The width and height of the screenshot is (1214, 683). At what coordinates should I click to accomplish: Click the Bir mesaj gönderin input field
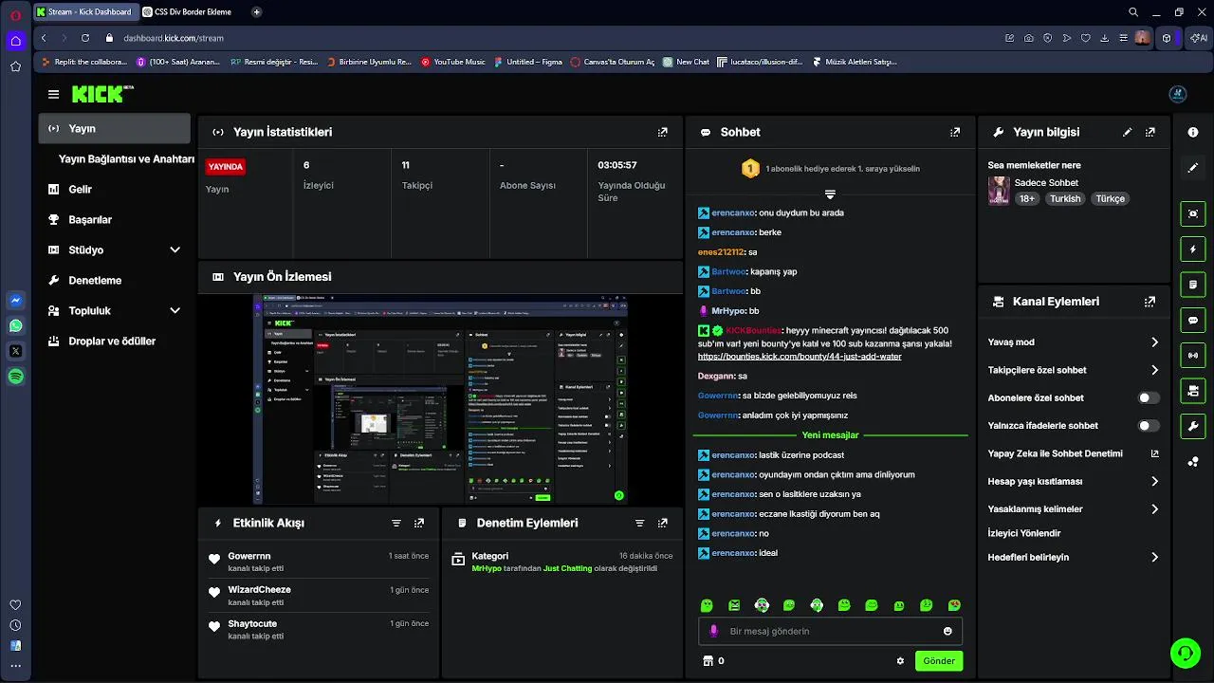coord(830,631)
